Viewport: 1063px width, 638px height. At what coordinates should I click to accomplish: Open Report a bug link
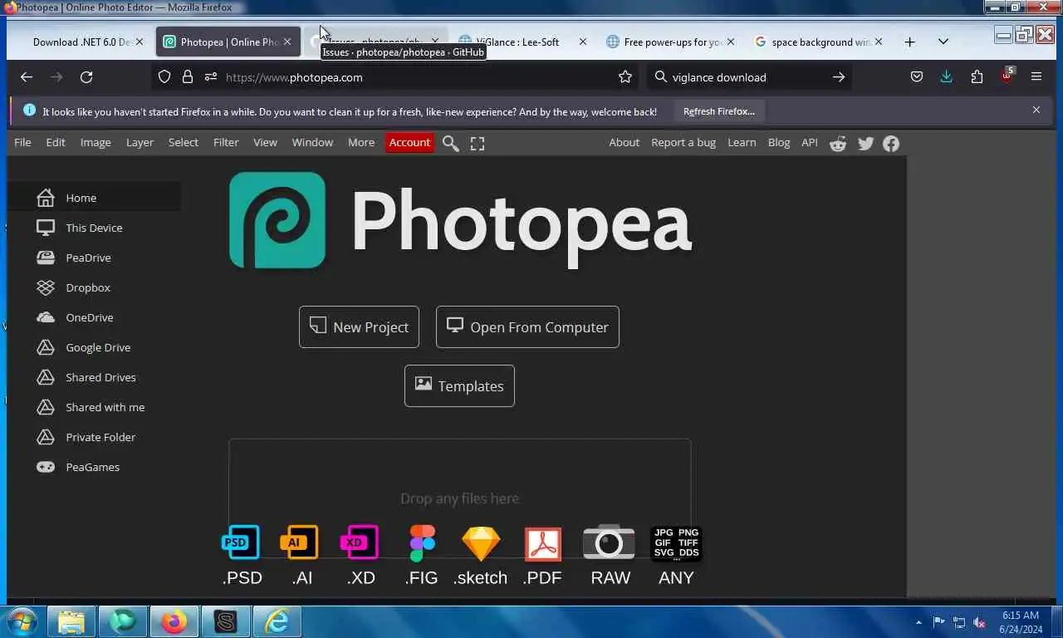[x=683, y=142]
